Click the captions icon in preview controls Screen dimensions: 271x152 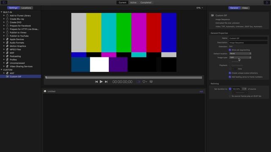pos(151,81)
